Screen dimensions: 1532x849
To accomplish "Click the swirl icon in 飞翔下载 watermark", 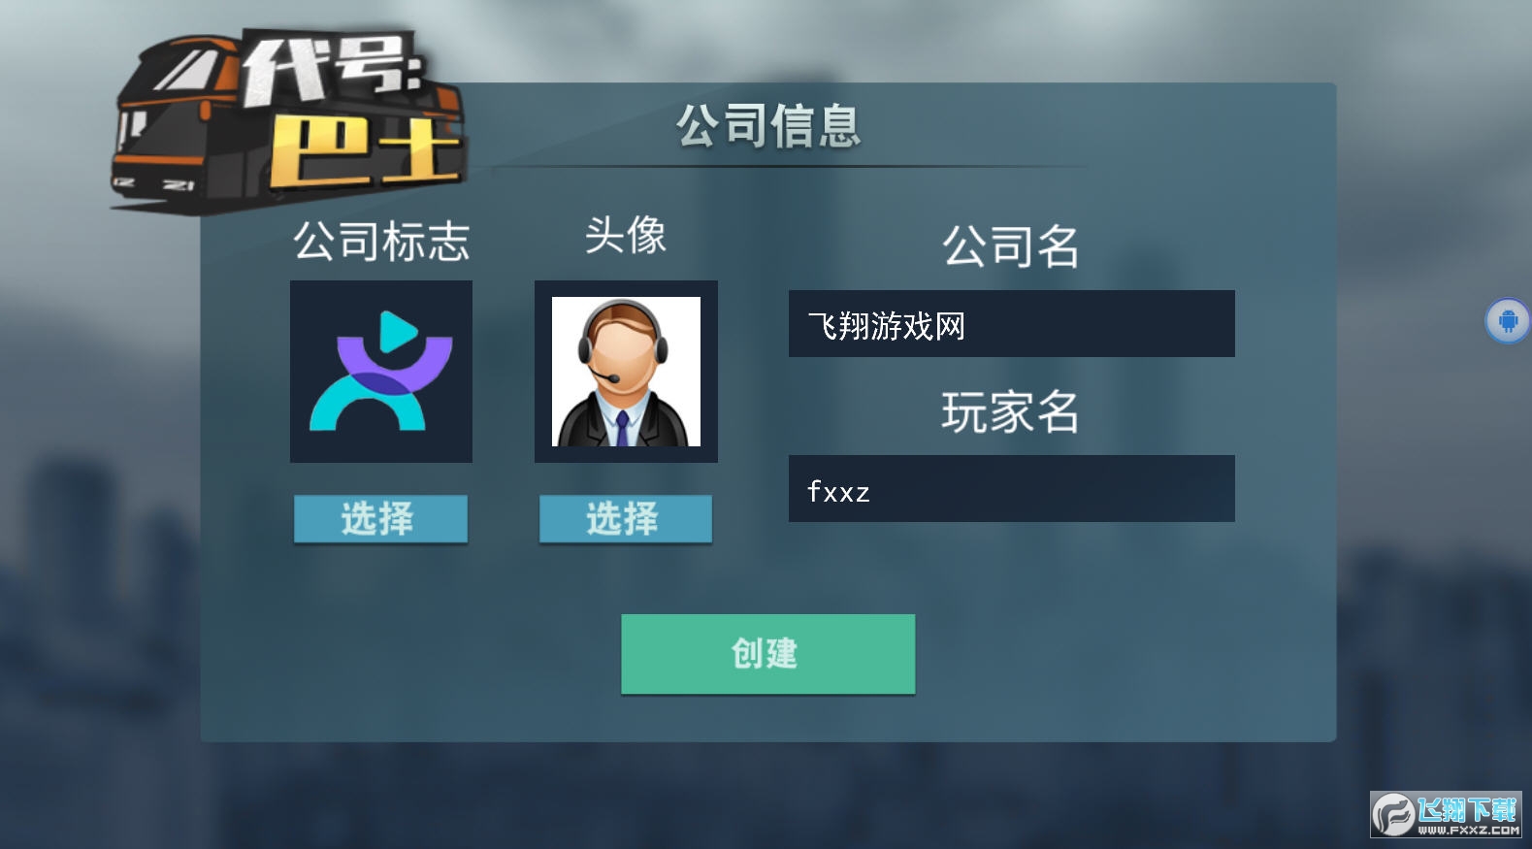I will click(1393, 814).
